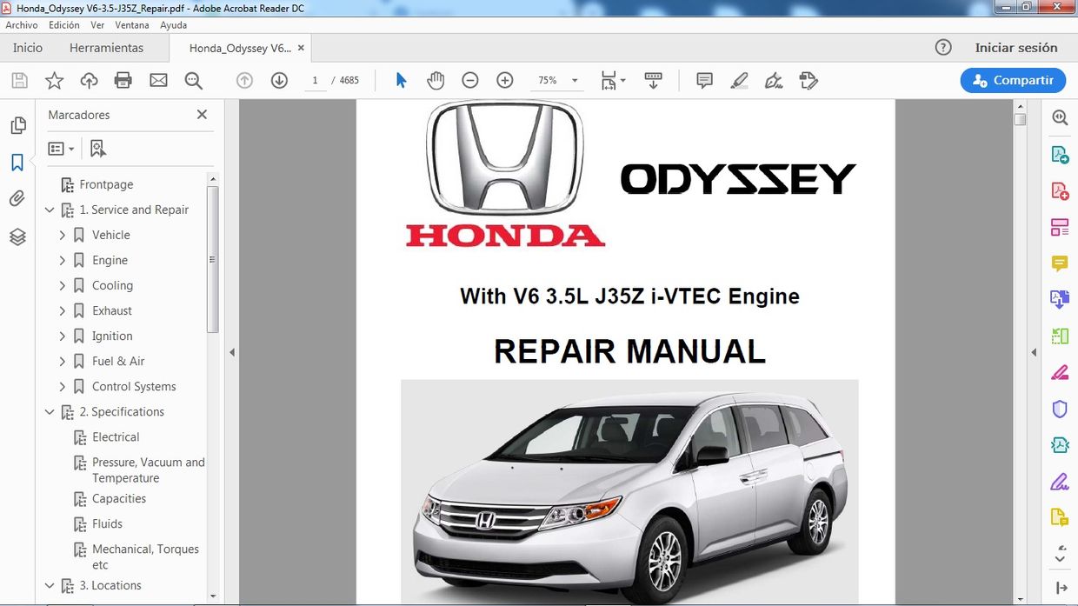
Task: Open the Comment tool in right pane
Action: (1060, 263)
